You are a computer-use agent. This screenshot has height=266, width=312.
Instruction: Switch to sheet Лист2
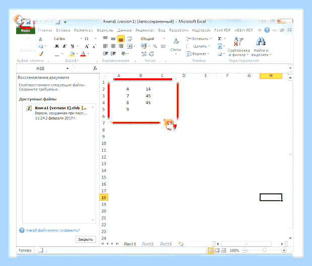pos(148,244)
